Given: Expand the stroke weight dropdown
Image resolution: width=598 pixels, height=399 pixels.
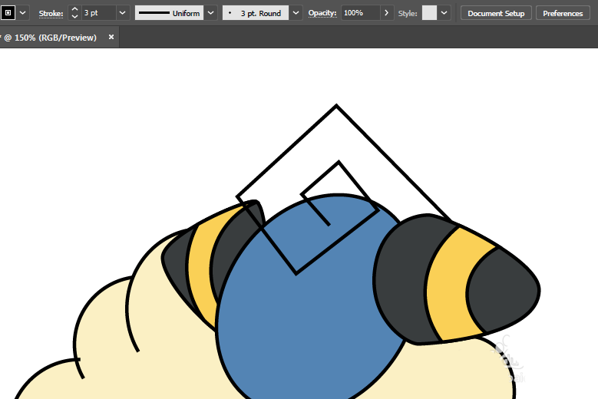Looking at the screenshot, I should point(122,13).
